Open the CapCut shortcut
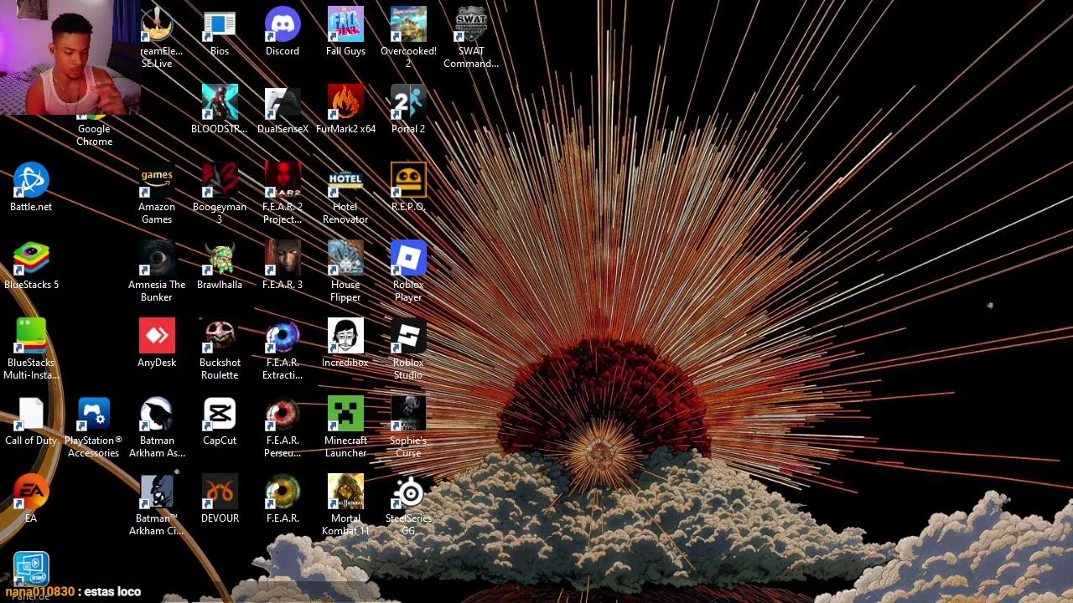This screenshot has height=603, width=1073. 220,422
